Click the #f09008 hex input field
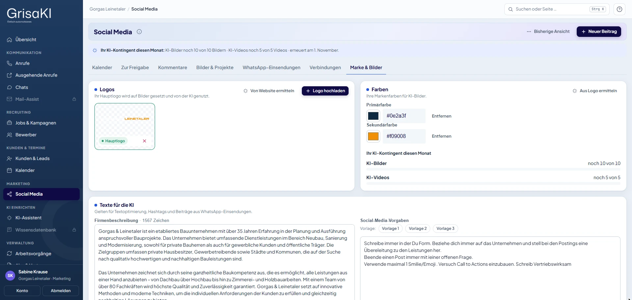The image size is (632, 300). [404, 136]
